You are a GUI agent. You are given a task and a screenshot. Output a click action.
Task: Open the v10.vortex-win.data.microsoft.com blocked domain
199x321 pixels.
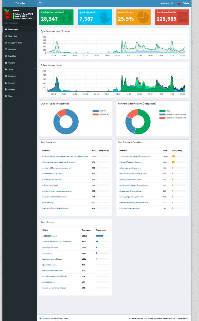click(135, 156)
